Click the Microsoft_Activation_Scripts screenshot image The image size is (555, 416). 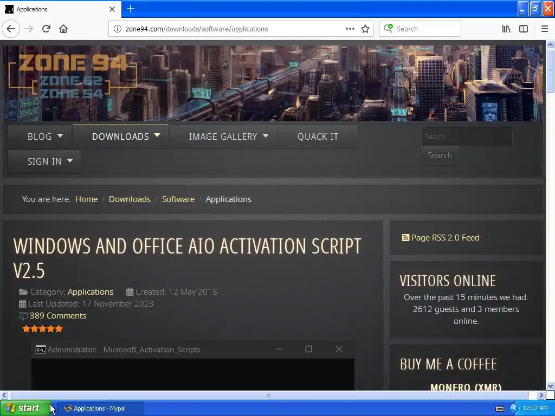click(193, 366)
